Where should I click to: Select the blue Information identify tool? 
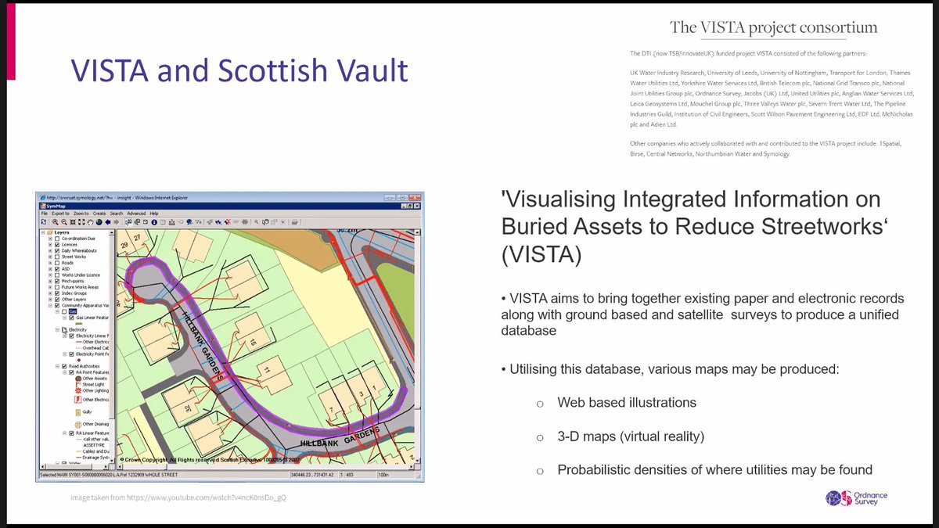tap(154, 222)
